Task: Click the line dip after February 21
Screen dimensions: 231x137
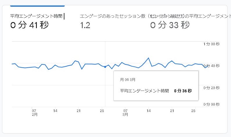Action: [x=82, y=69]
